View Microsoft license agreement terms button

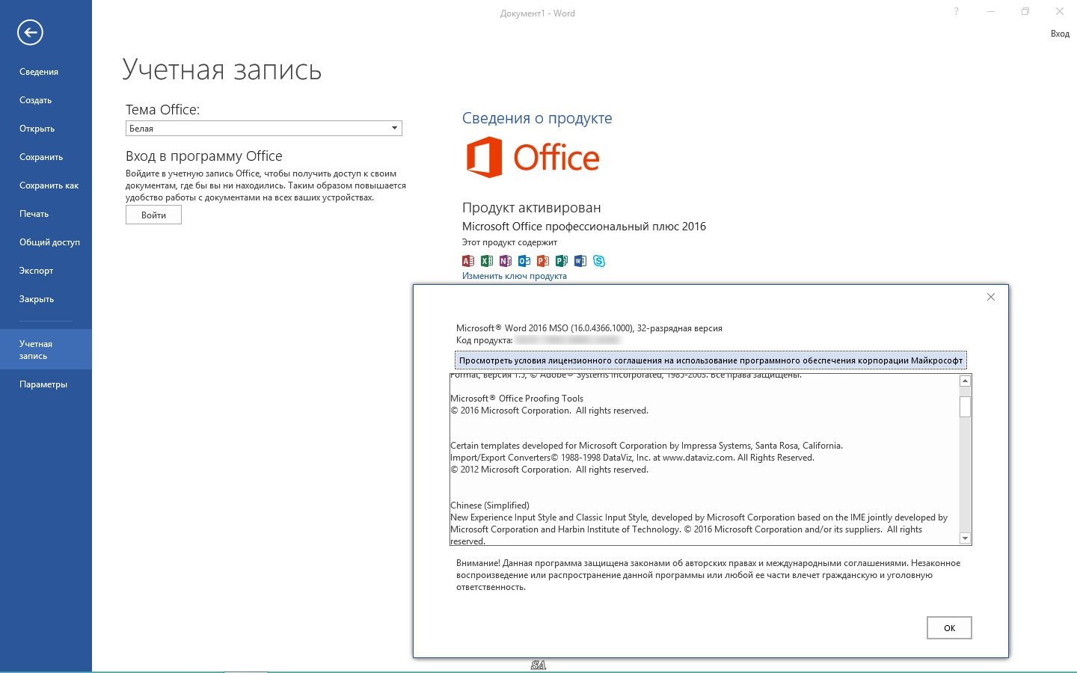(x=710, y=360)
